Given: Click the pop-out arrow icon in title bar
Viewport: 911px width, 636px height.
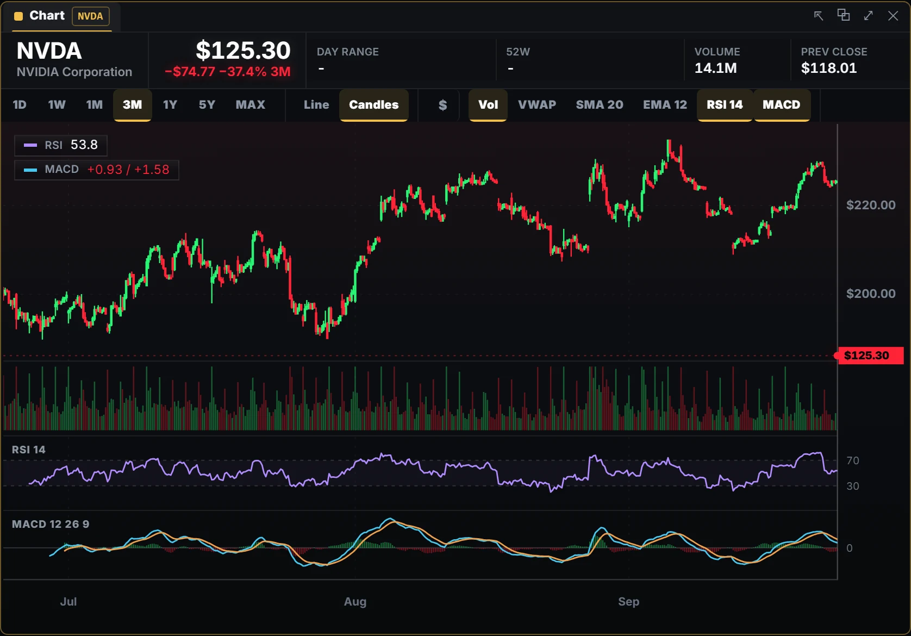Looking at the screenshot, I should pyautogui.click(x=819, y=16).
